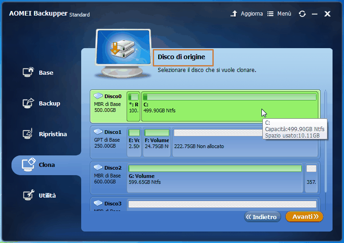The height and width of the screenshot is (243, 344).
Task: Switch to the Utilità tab label
Action: click(x=47, y=195)
